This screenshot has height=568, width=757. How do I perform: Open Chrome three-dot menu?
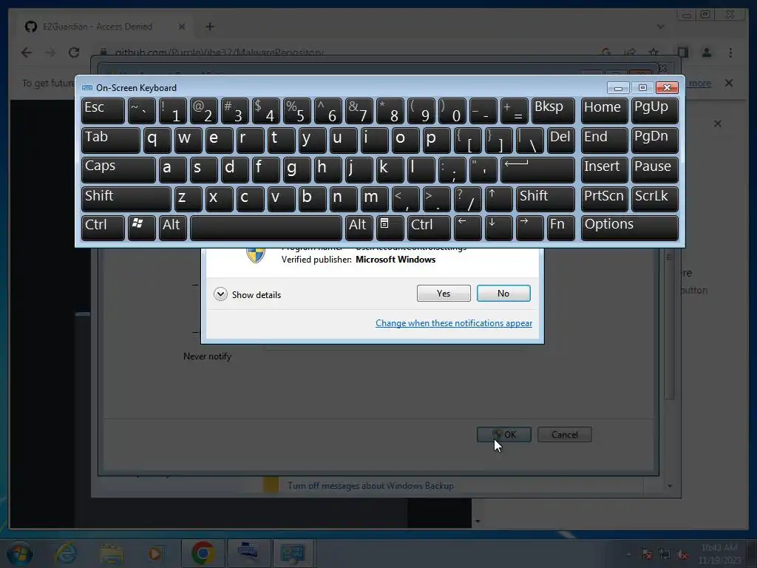tap(730, 53)
